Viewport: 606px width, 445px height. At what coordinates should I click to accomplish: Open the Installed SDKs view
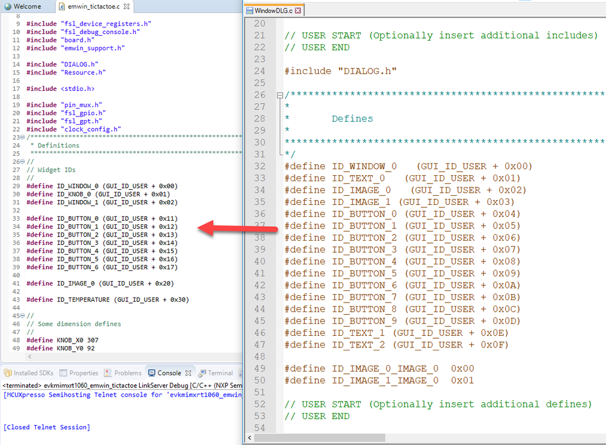pyautogui.click(x=29, y=373)
